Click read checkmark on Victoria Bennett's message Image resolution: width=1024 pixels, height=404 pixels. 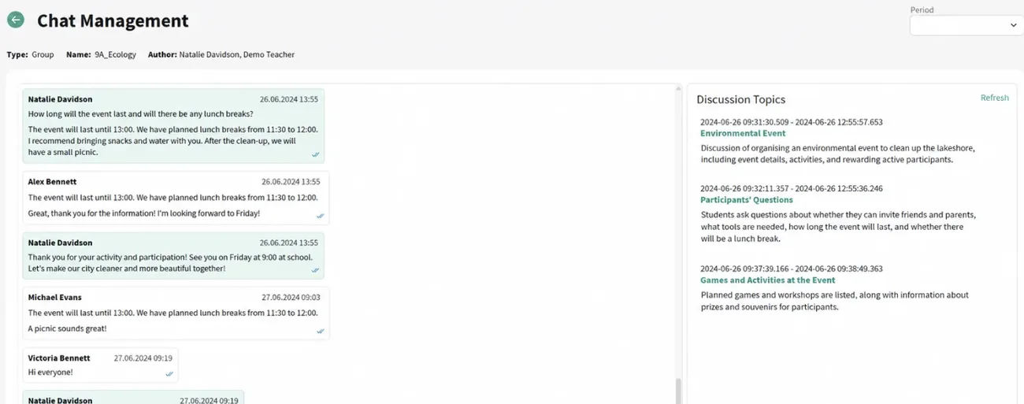(169, 374)
